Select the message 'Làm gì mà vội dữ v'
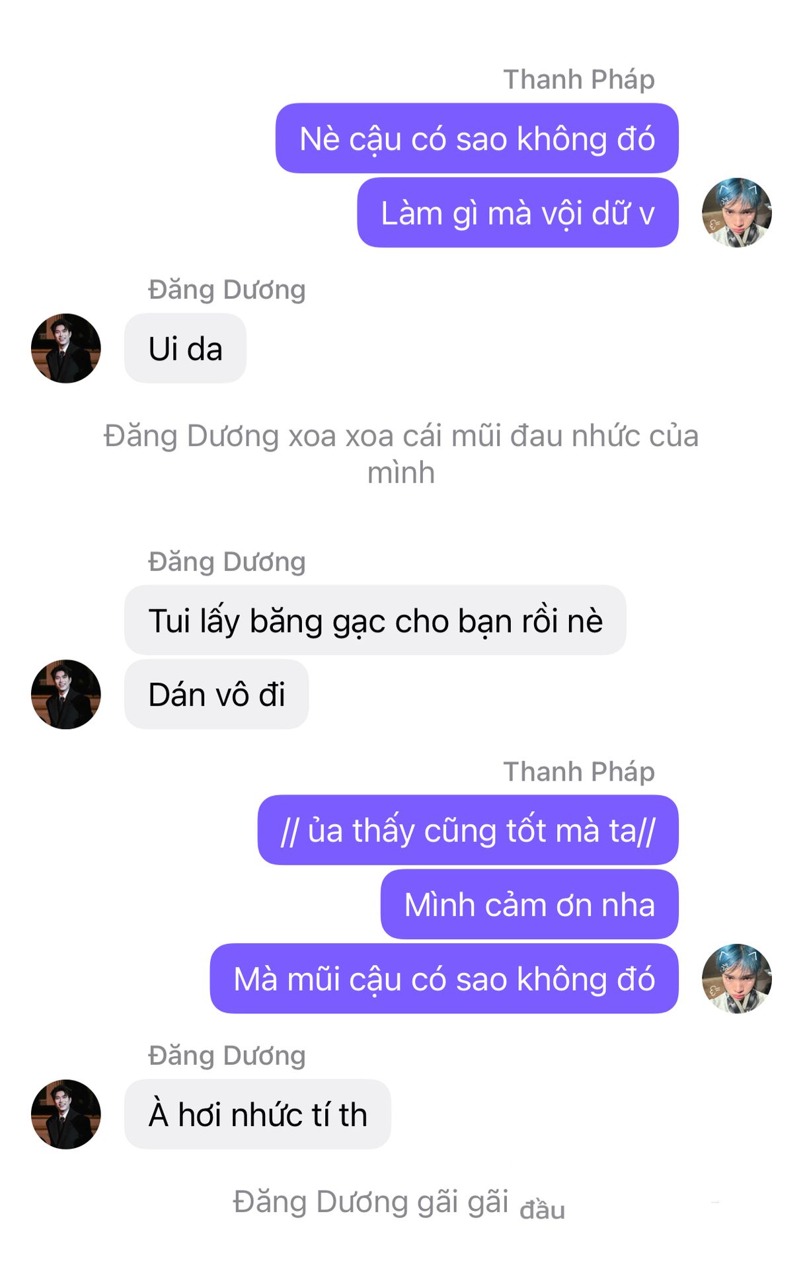803x1269 pixels. (518, 213)
